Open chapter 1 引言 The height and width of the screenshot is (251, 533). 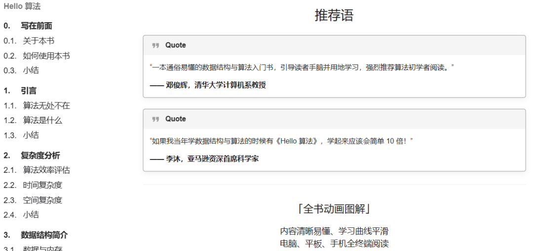(x=20, y=91)
